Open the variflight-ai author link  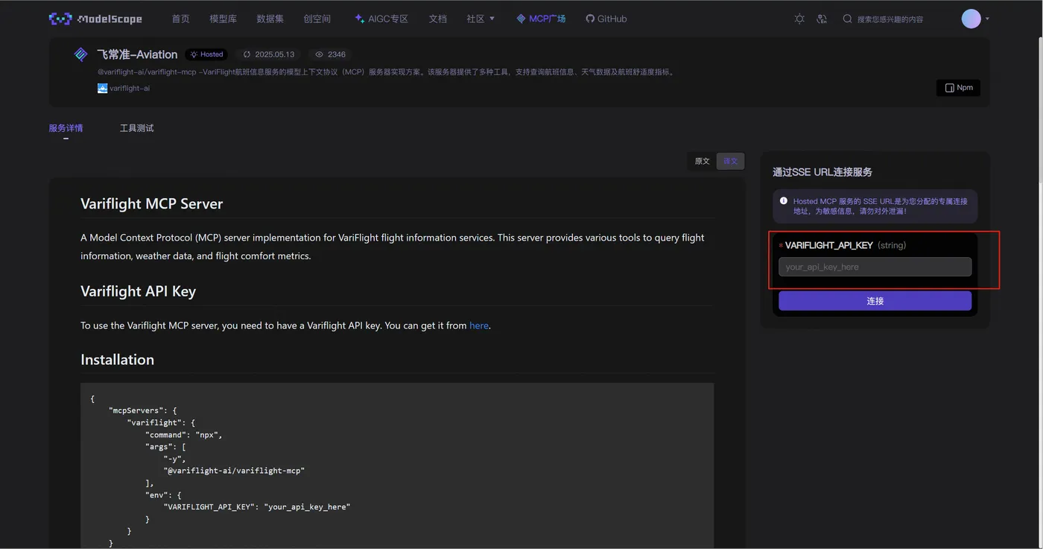click(x=130, y=88)
